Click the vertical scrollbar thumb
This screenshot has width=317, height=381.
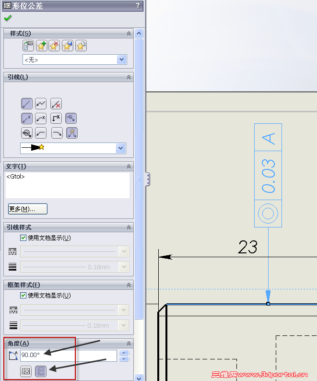(139, 179)
